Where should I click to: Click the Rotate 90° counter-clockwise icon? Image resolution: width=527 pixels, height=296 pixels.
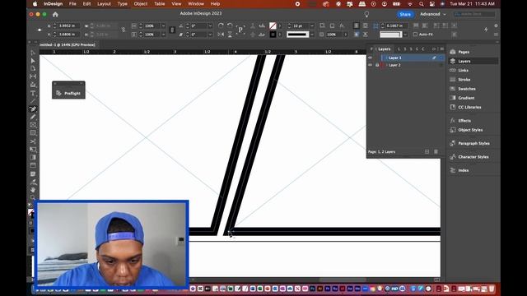point(230,25)
